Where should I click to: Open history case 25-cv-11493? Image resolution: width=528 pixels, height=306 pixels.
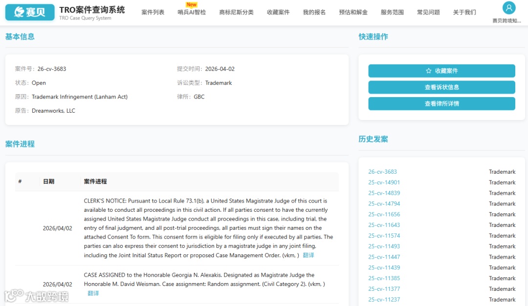pyautogui.click(x=384, y=246)
